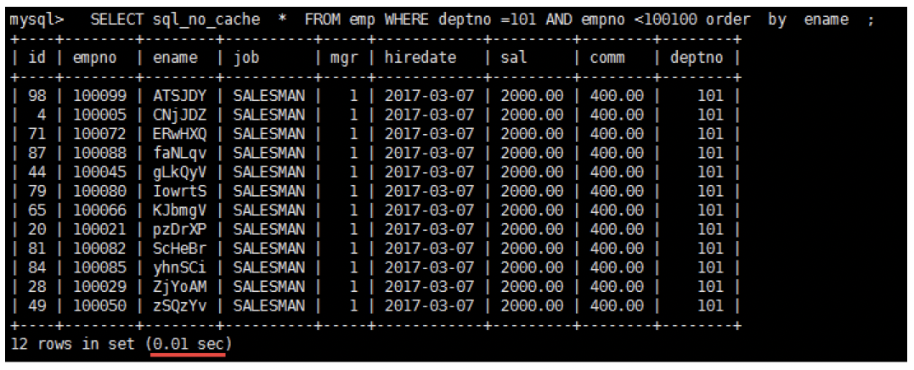Click the 'mysql>' prompt
Image resolution: width=914 pixels, height=370 pixels.
(x=37, y=20)
